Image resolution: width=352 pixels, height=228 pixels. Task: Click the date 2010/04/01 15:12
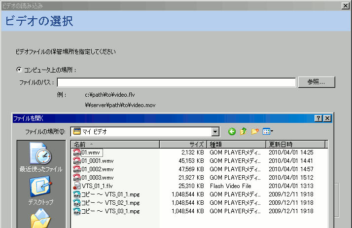tap(291, 178)
